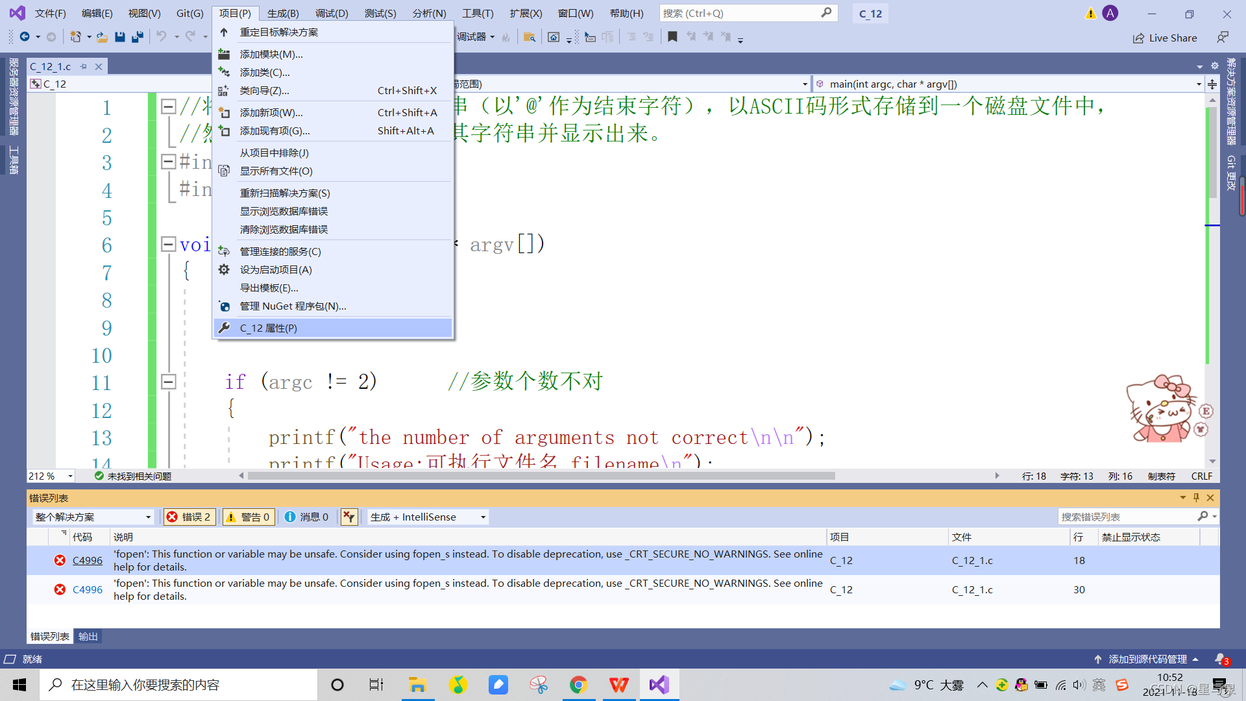Click the navigate backward toolbar icon

(25, 37)
